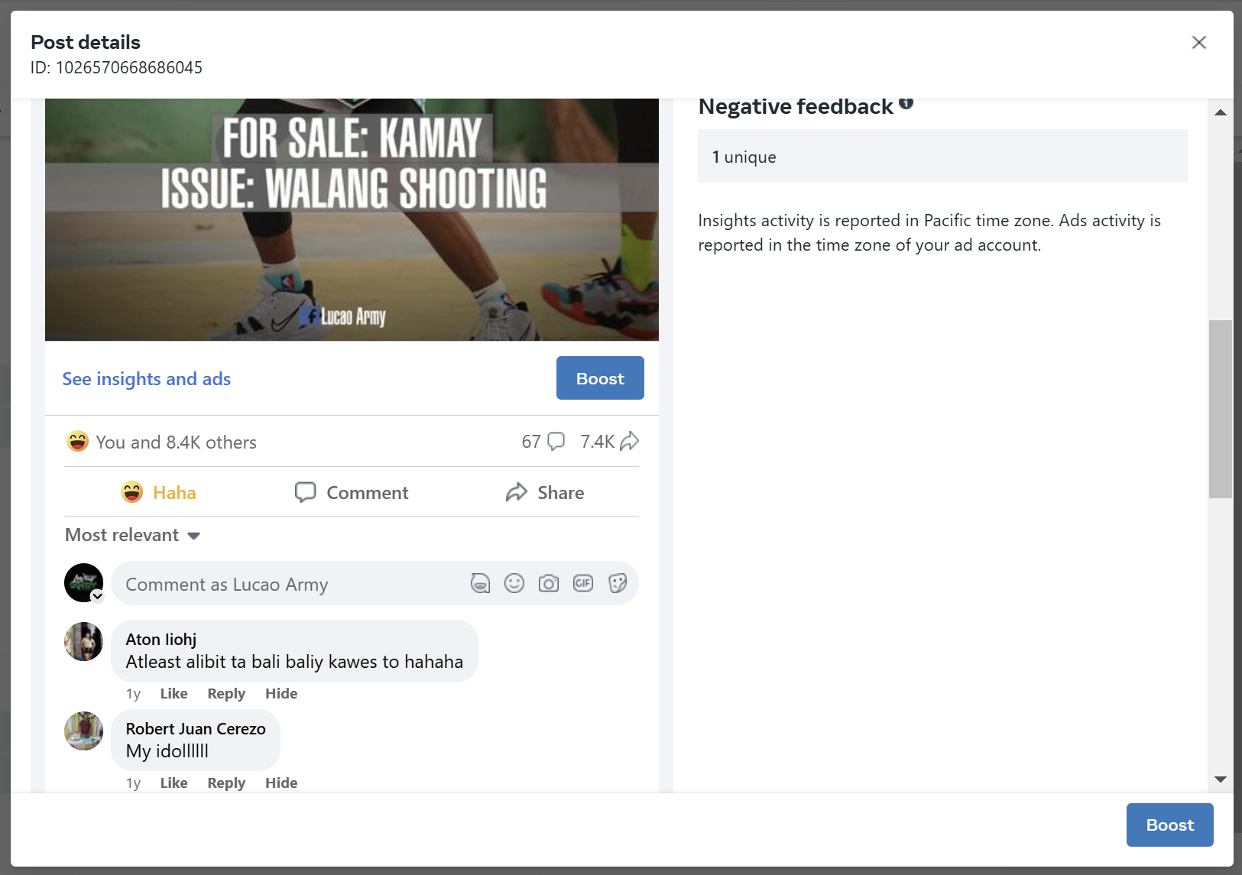The width and height of the screenshot is (1242, 875).
Task: Boost the post beside insights link
Action: (600, 378)
